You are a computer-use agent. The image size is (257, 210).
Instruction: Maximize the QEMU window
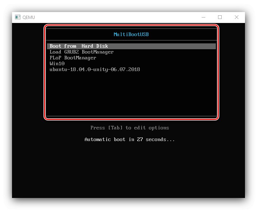coord(220,17)
